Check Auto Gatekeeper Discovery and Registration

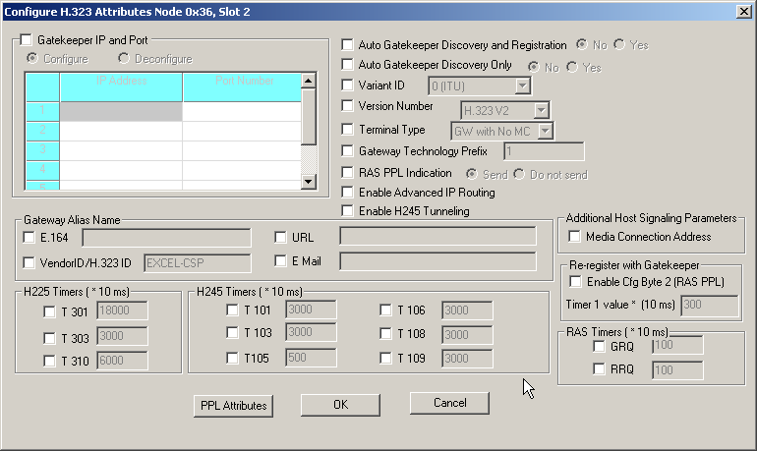click(348, 45)
